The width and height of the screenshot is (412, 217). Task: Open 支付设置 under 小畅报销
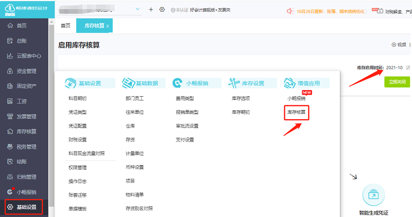point(185,139)
